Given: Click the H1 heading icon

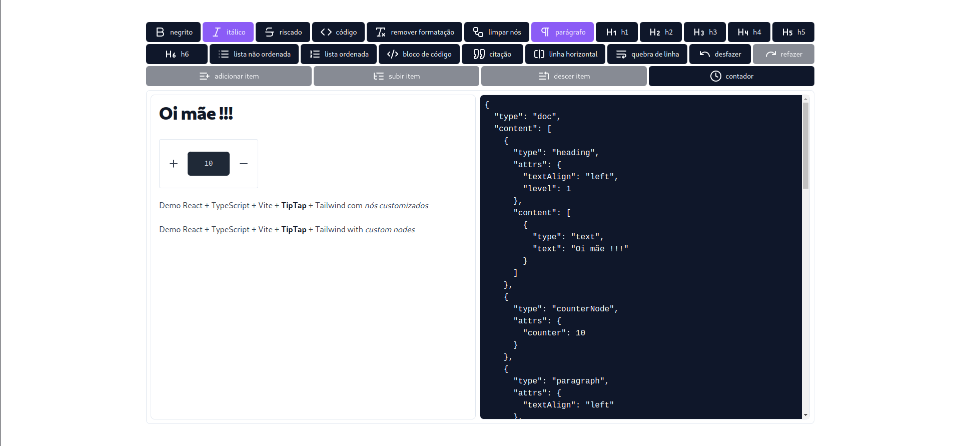Looking at the screenshot, I should [x=611, y=32].
